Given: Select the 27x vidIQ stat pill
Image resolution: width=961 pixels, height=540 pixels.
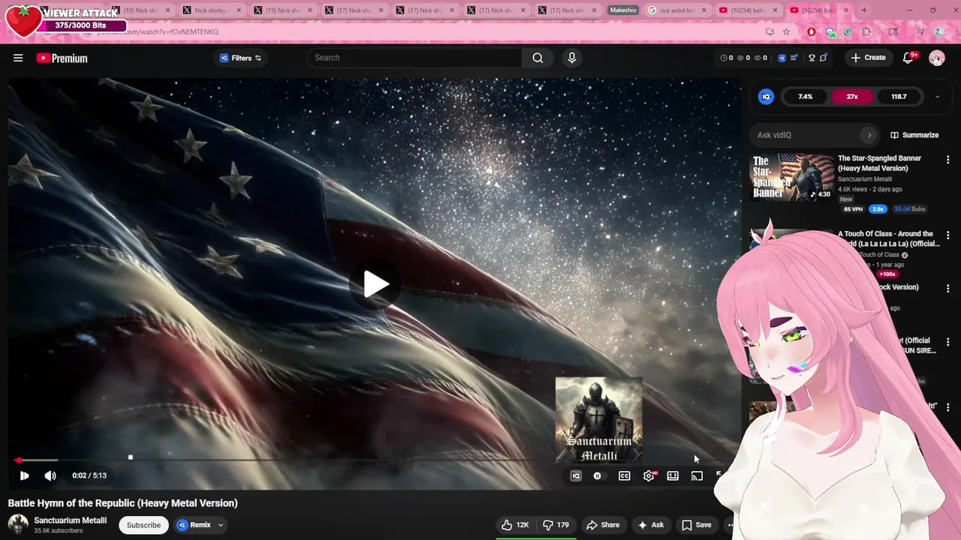Looking at the screenshot, I should click(852, 97).
